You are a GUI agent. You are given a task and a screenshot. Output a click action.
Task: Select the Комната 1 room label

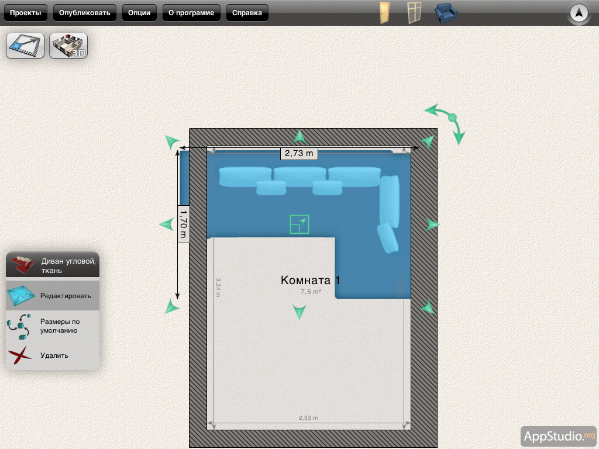310,281
